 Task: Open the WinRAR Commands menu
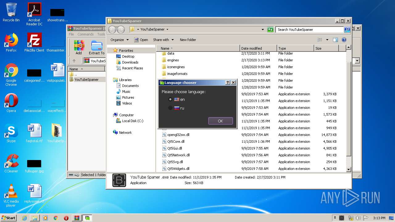85,34
